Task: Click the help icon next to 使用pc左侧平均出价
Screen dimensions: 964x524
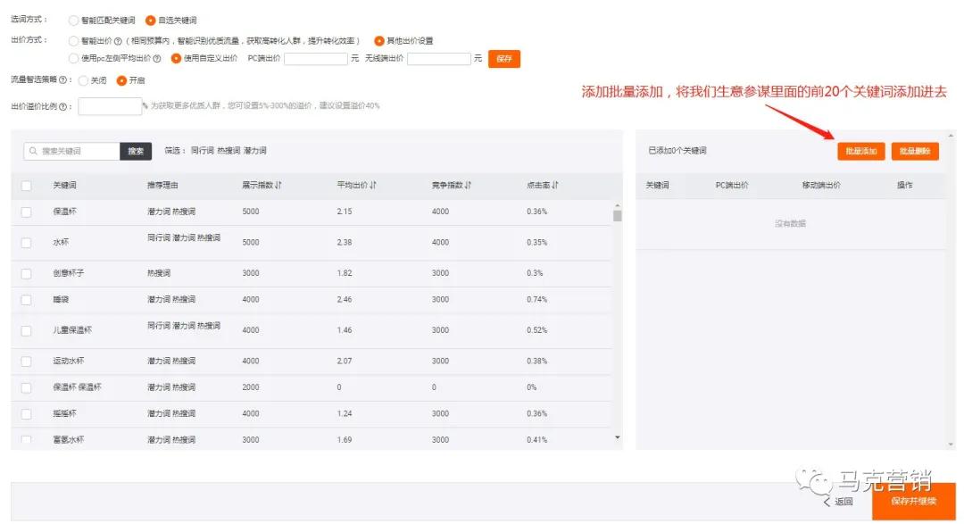Action: [x=158, y=59]
